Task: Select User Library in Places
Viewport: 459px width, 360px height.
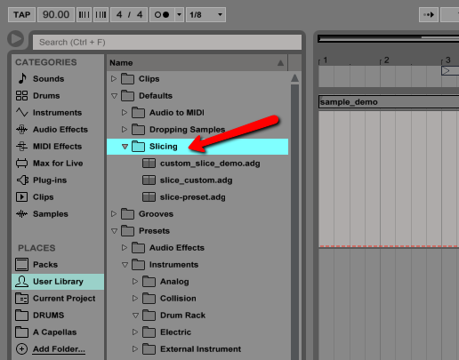Action: (58, 282)
